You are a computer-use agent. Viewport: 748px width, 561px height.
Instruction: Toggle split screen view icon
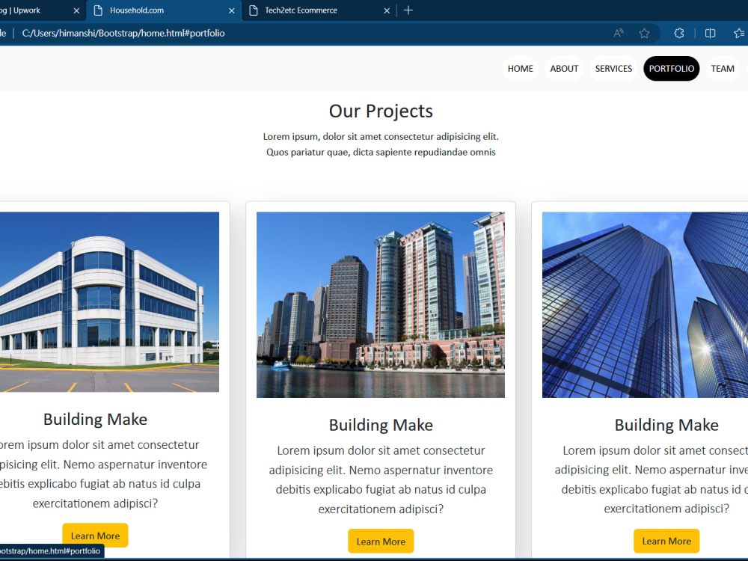pos(710,33)
